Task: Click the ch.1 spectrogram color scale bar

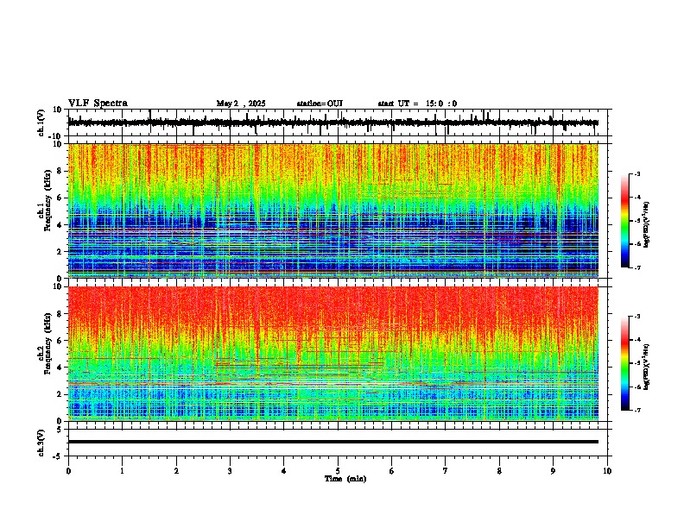Action: [624, 221]
